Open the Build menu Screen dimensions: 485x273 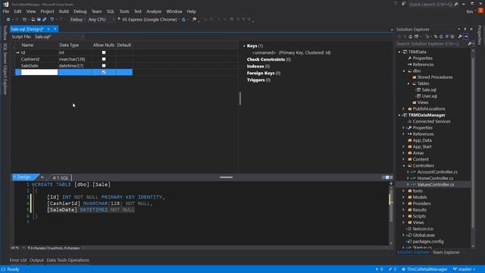[x=64, y=11]
